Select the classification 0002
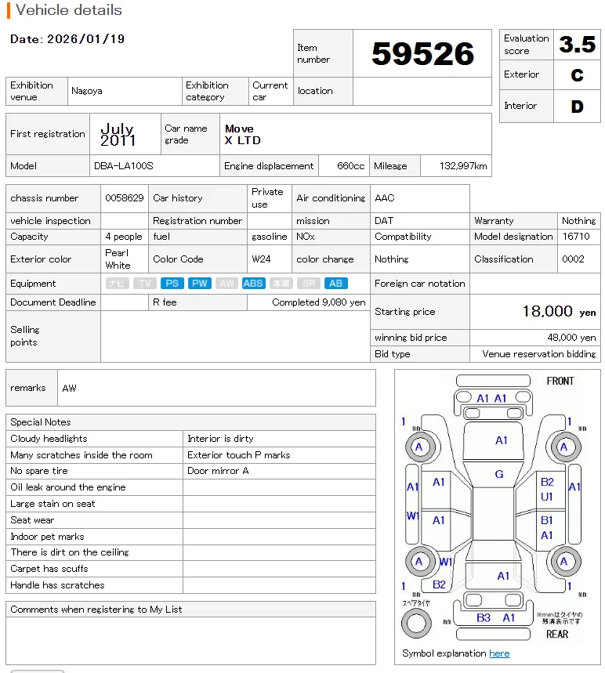The height and width of the screenshot is (673, 605). click(573, 259)
